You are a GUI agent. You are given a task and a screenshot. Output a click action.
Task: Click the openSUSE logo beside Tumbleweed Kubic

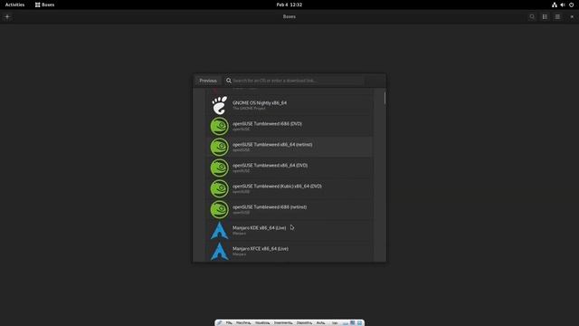click(x=219, y=189)
